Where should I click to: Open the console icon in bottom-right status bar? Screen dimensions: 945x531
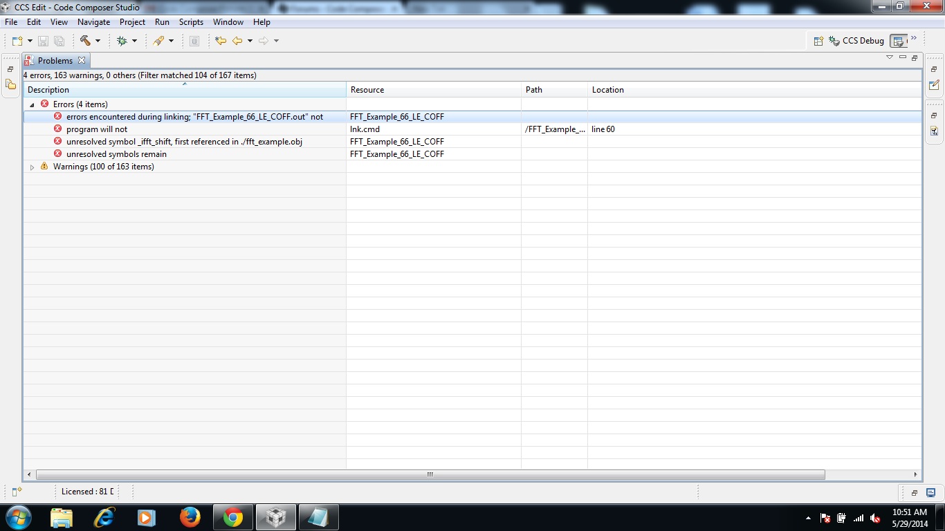(930, 493)
